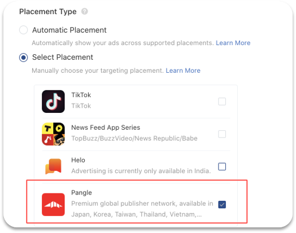Image resolution: width=296 pixels, height=233 pixels.
Task: Click the News Feed App Series title
Action: [106, 128]
